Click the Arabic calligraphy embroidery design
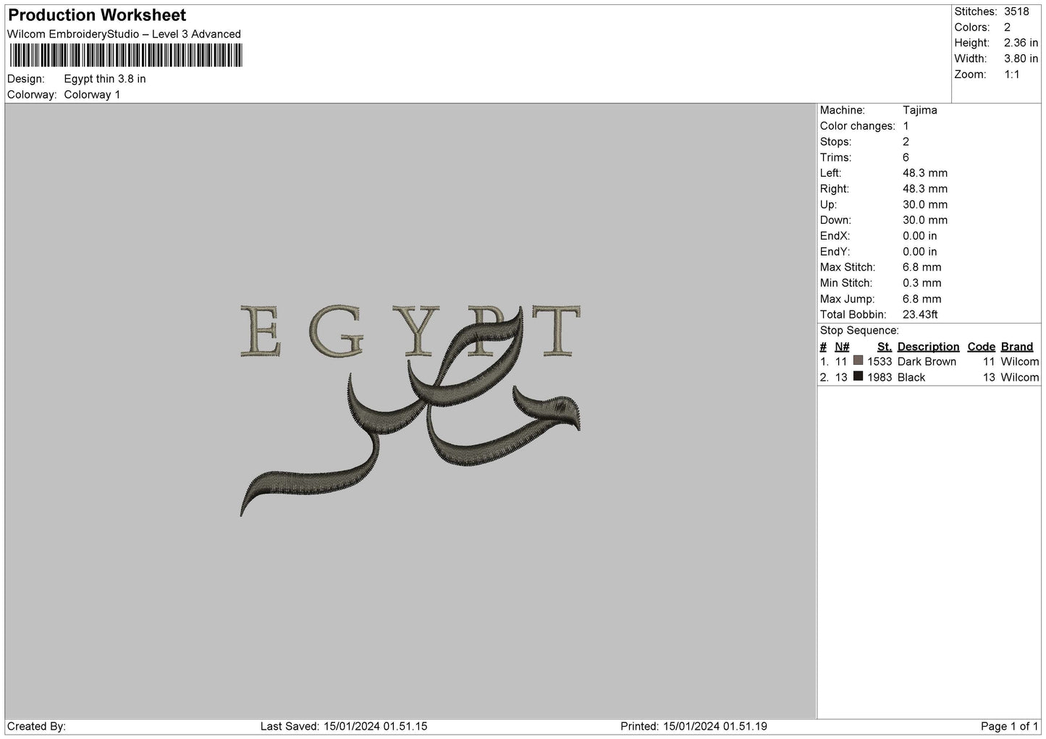This screenshot has height=739, width=1046. coord(410,413)
